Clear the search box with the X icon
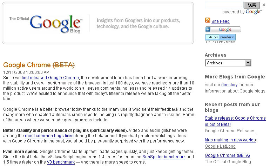 tap(264, 5)
